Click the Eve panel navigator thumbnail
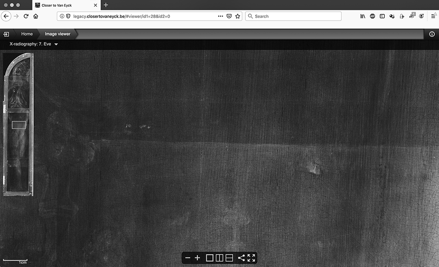 coord(18,124)
